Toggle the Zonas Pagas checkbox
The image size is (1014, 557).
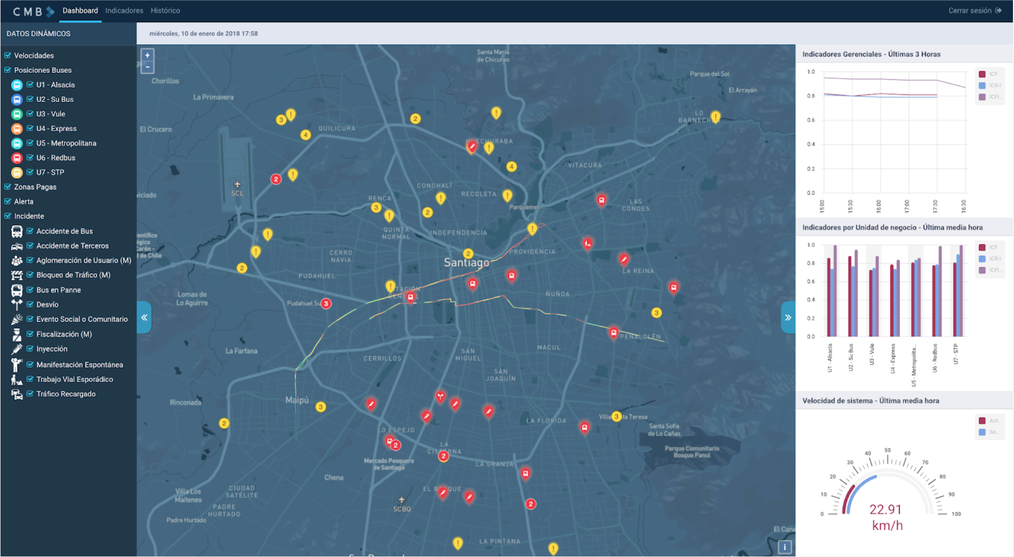coord(8,187)
